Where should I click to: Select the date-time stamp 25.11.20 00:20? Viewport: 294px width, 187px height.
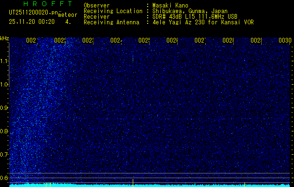[32, 22]
